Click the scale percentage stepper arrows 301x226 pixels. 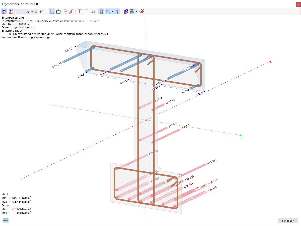(36, 12)
